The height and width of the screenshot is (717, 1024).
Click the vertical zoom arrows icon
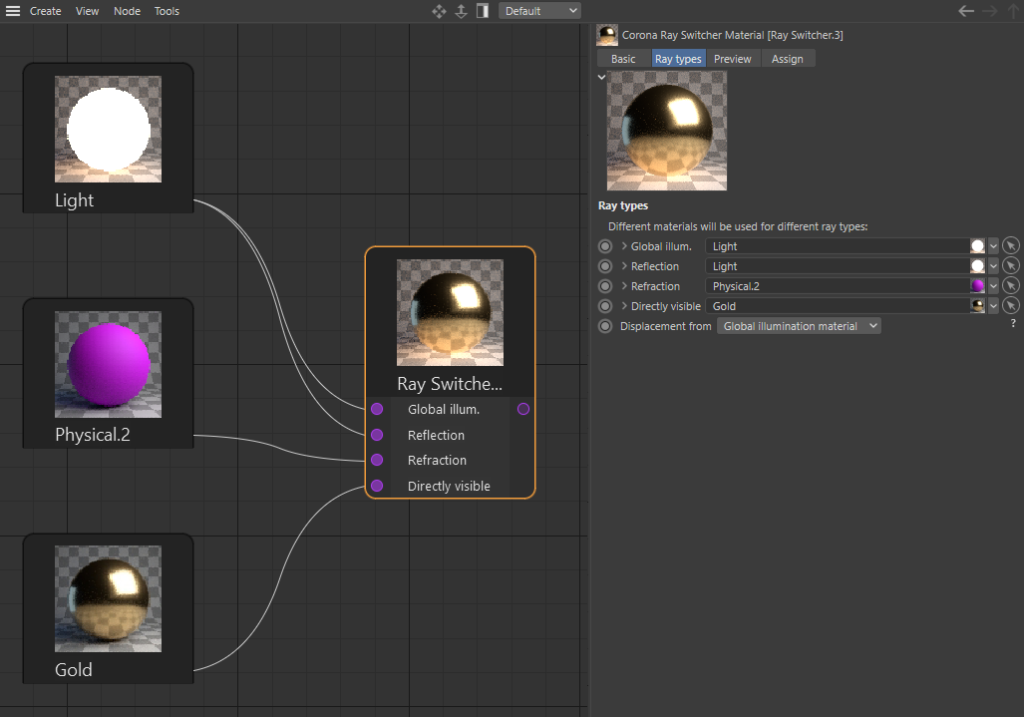[461, 11]
